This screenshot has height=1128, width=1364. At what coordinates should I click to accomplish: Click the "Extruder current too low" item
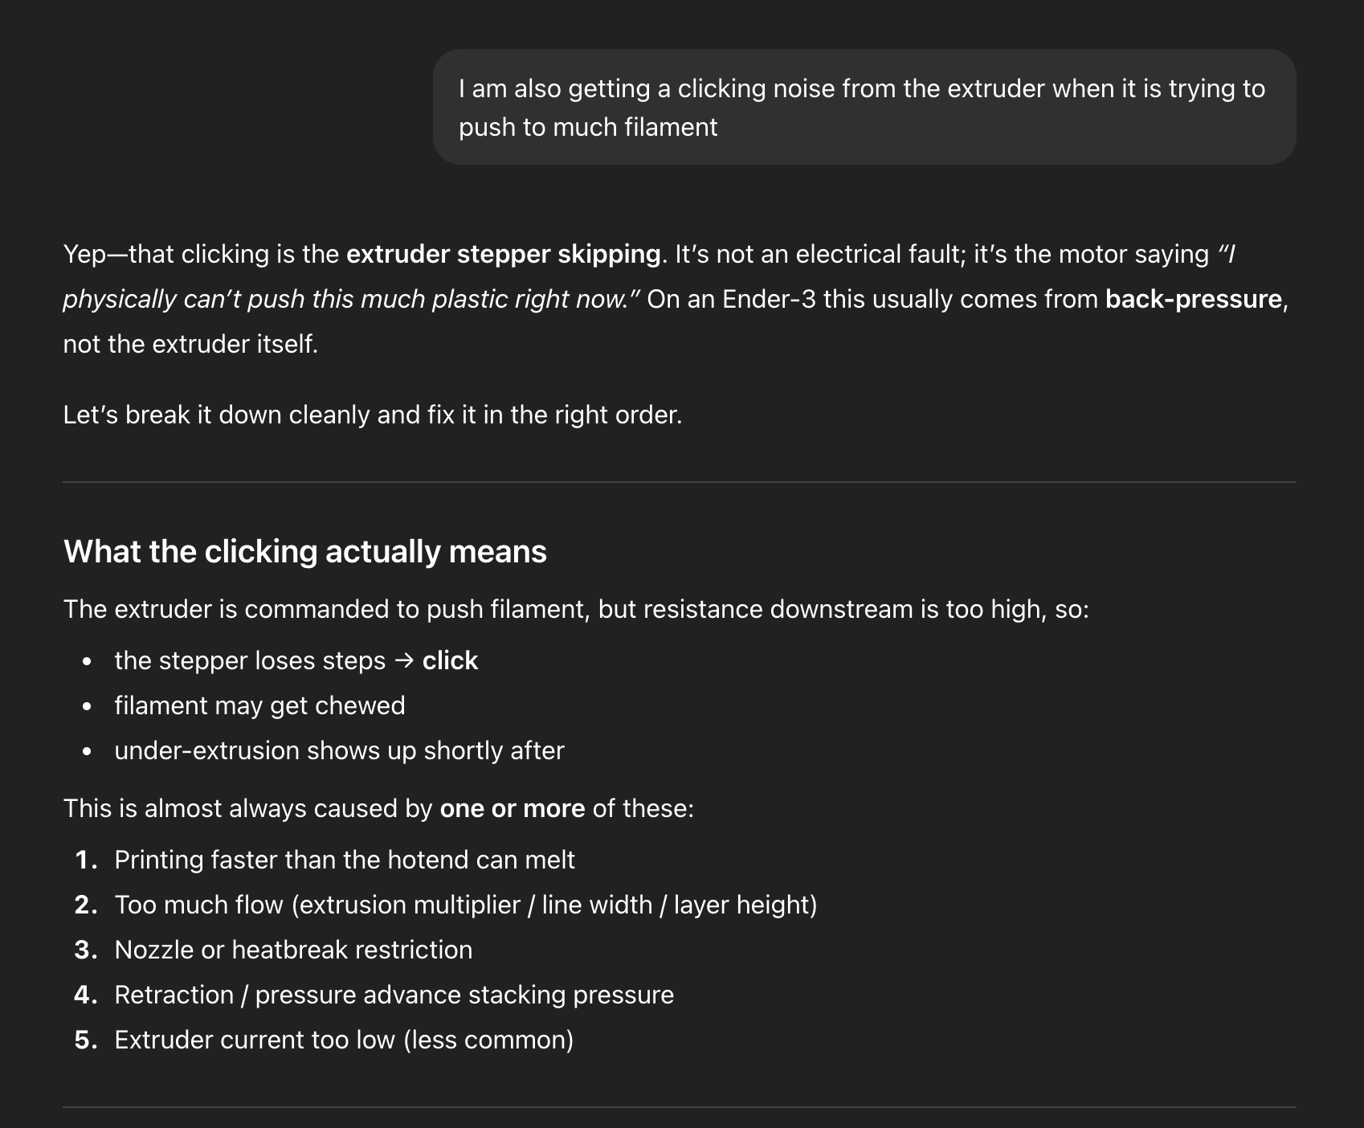tap(344, 1040)
